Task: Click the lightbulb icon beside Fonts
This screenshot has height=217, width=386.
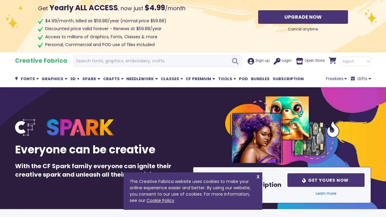Action: click(16, 79)
